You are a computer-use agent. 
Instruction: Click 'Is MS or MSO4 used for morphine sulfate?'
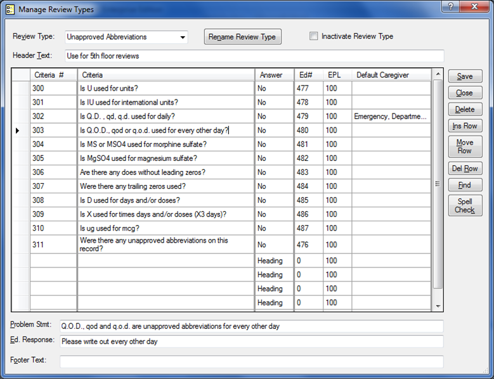pos(166,144)
